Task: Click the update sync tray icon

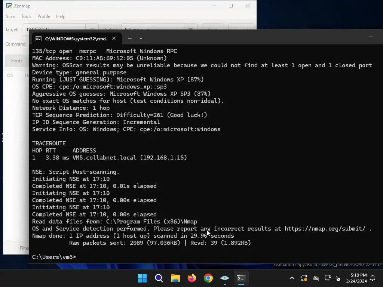Action: 304,278
